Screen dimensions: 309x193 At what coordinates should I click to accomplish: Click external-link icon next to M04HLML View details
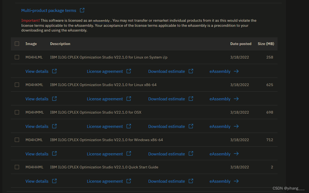tap(54, 71)
